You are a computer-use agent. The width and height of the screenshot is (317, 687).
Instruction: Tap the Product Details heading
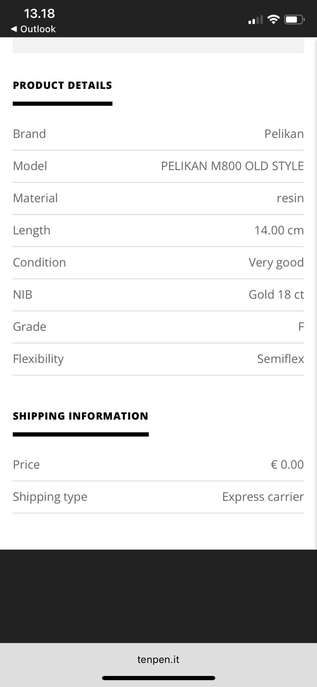(62, 85)
